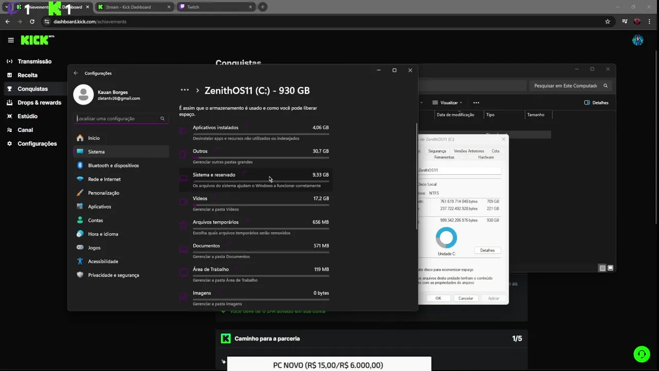The height and width of the screenshot is (371, 659).
Task: Open the green support chat bubble
Action: (641, 354)
